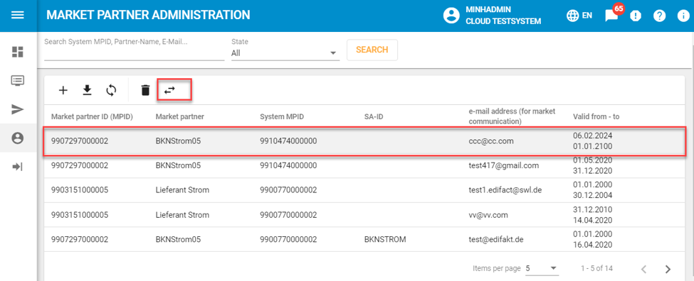Open the alert exclamation icon in header
This screenshot has width=694, height=281.
636,16
